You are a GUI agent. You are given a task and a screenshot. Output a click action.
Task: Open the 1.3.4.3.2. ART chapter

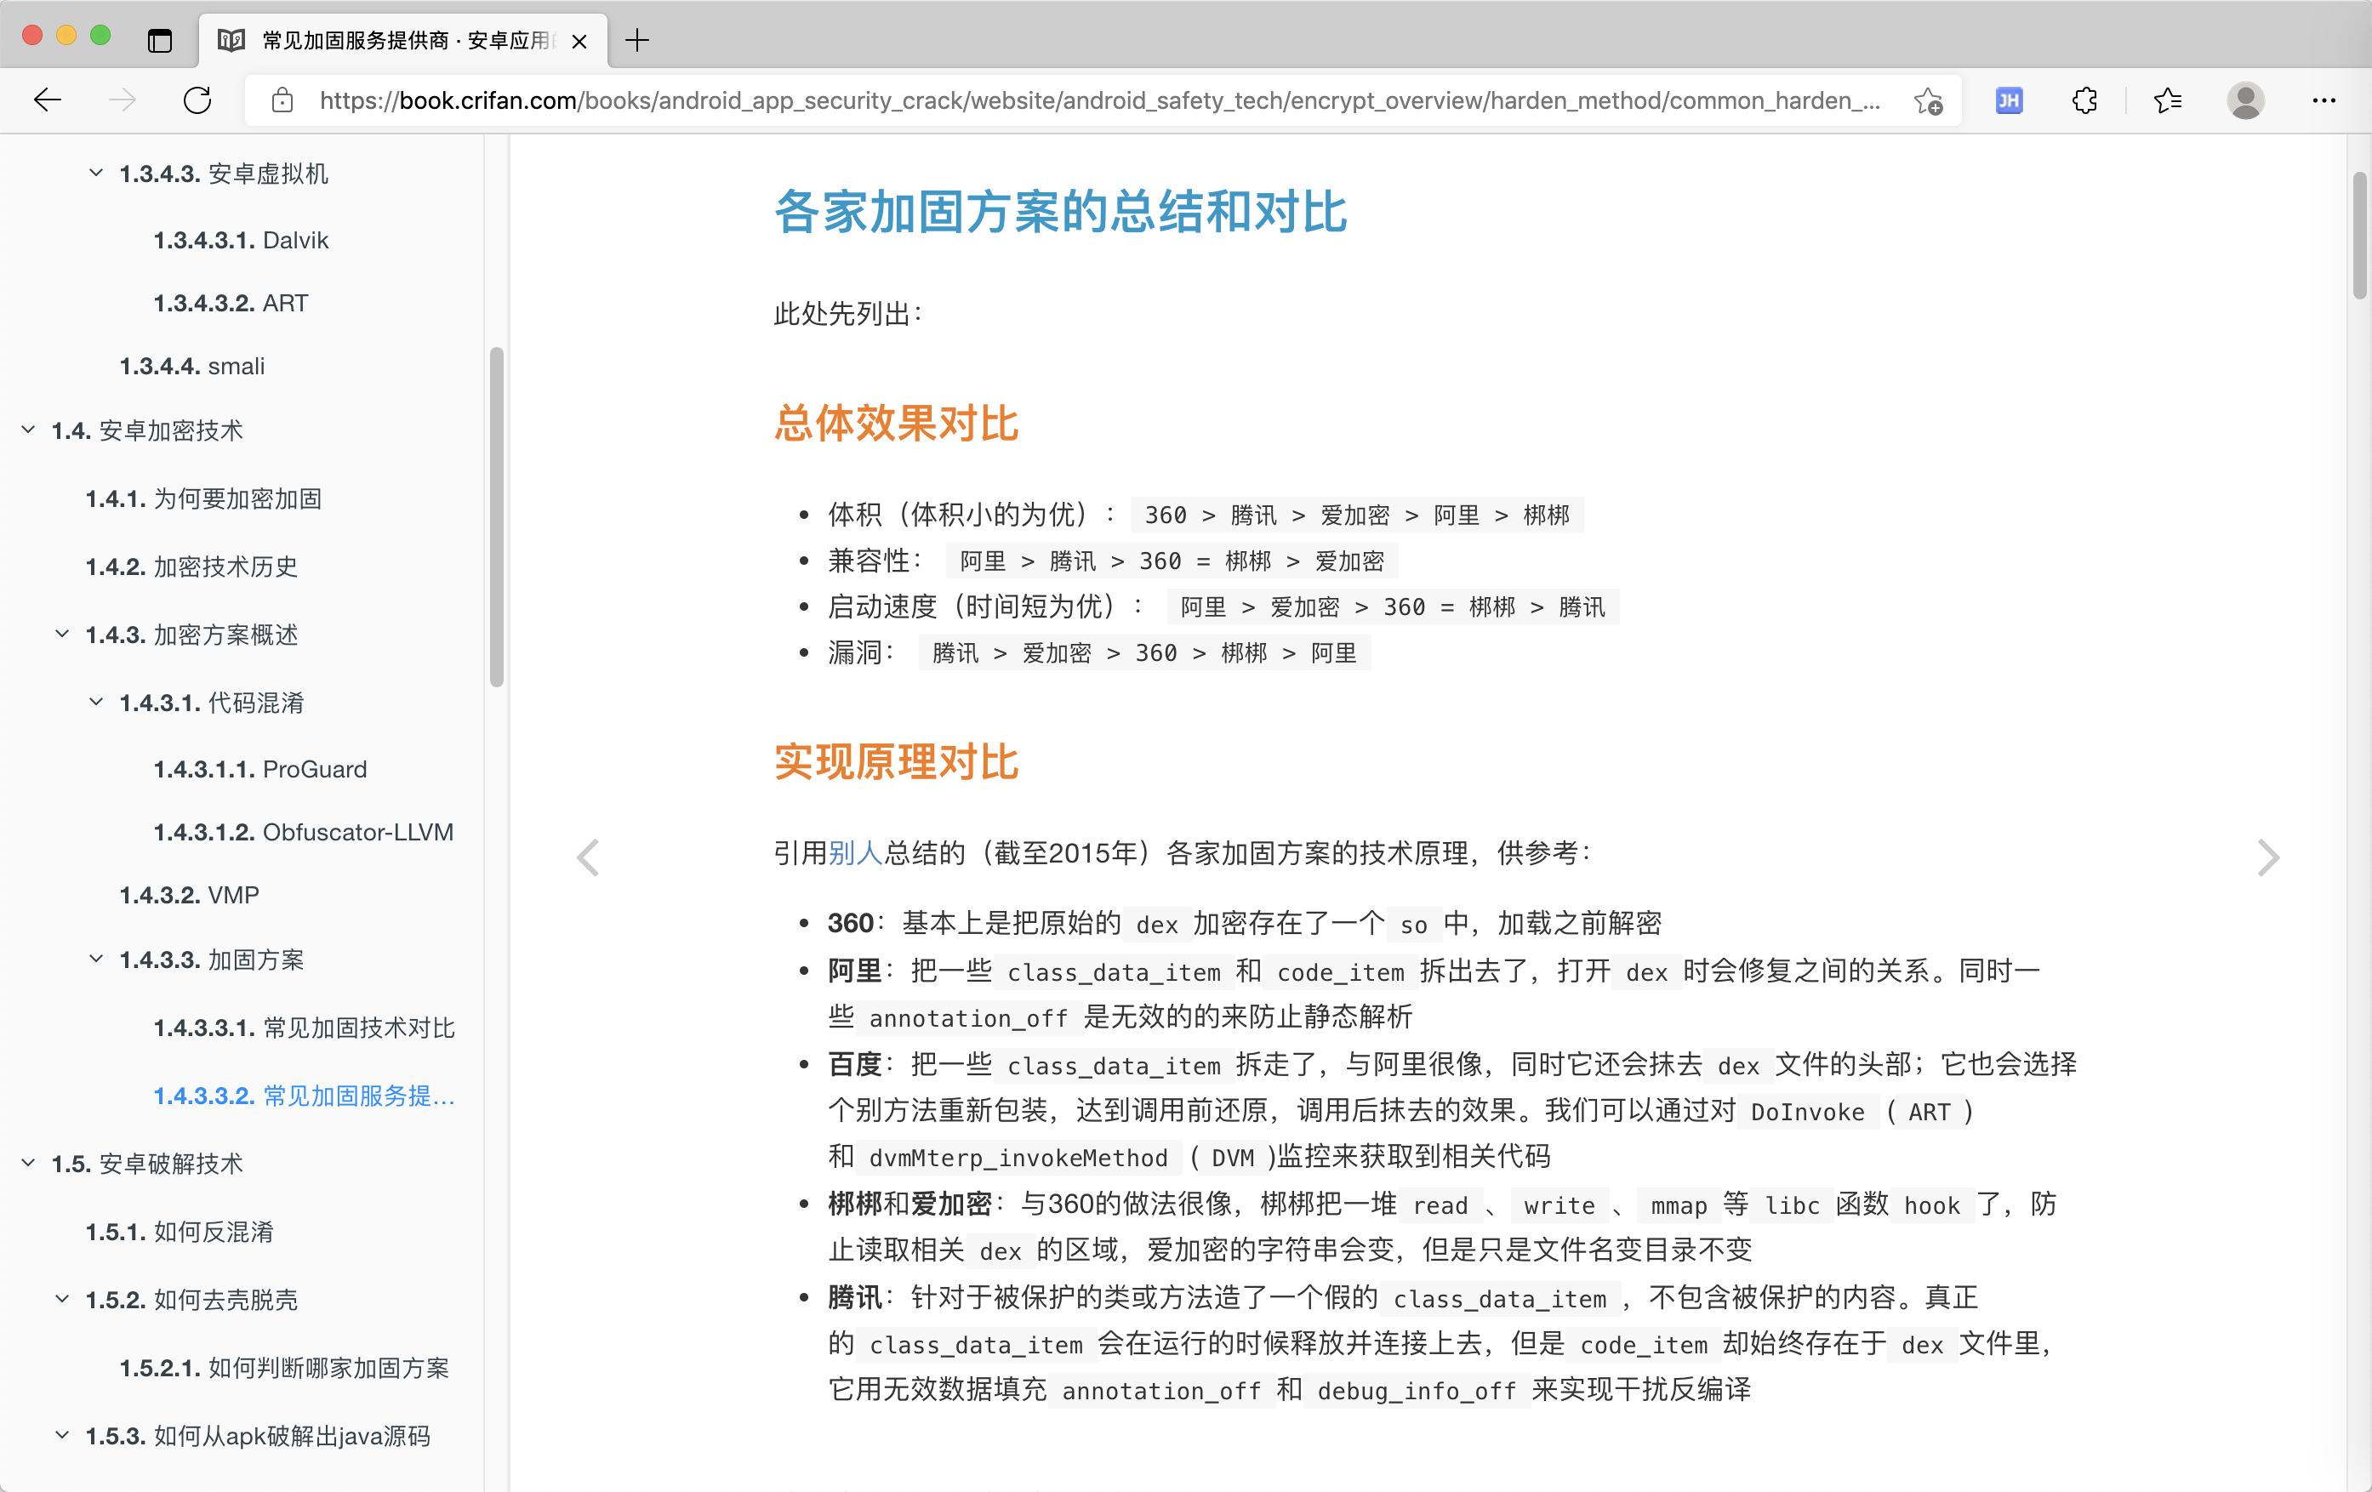[x=231, y=304]
